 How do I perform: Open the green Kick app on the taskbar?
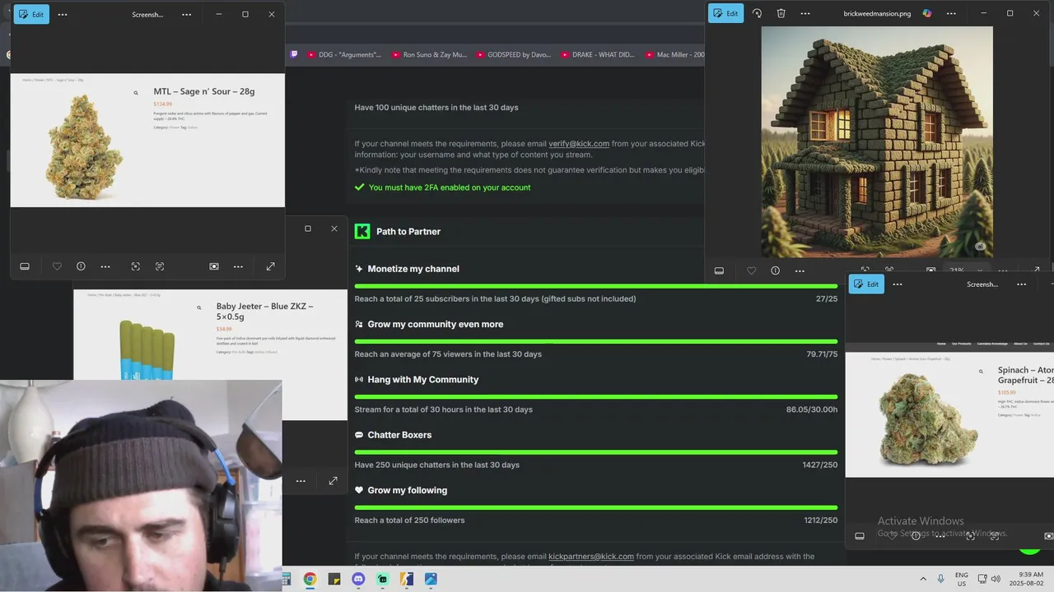tap(382, 579)
